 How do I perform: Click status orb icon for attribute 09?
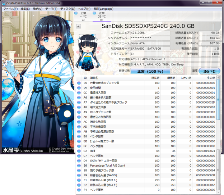tap(79, 88)
